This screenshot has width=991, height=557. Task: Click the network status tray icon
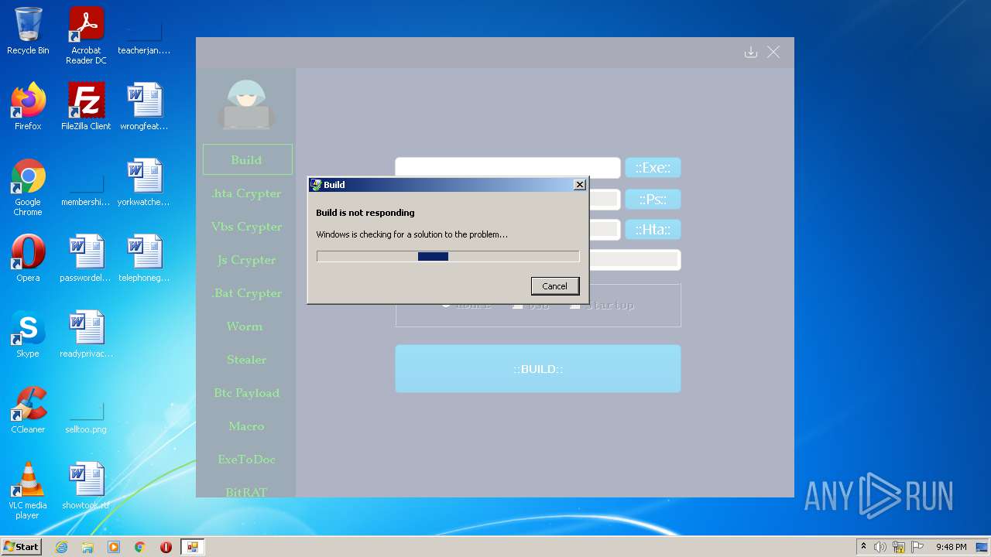[x=899, y=547]
